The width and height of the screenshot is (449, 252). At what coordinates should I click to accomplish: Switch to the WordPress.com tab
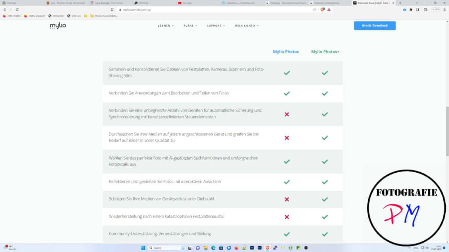click(241, 3)
